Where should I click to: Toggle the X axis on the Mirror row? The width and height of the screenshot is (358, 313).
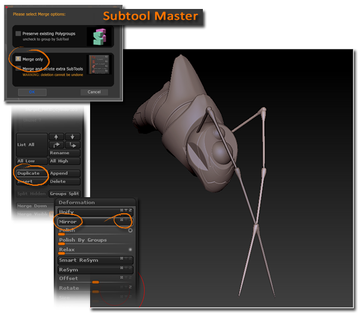122,220
